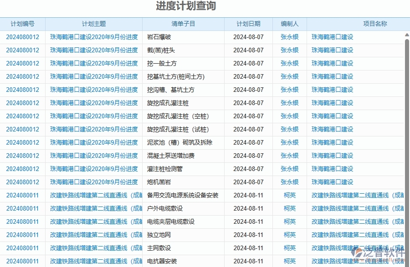
Task: Open project name 珠海鹤港口建设
Action: [x=332, y=37]
